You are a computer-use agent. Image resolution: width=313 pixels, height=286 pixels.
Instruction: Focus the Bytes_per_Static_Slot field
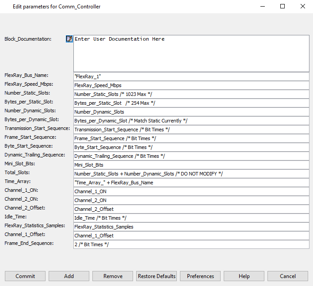click(x=191, y=103)
